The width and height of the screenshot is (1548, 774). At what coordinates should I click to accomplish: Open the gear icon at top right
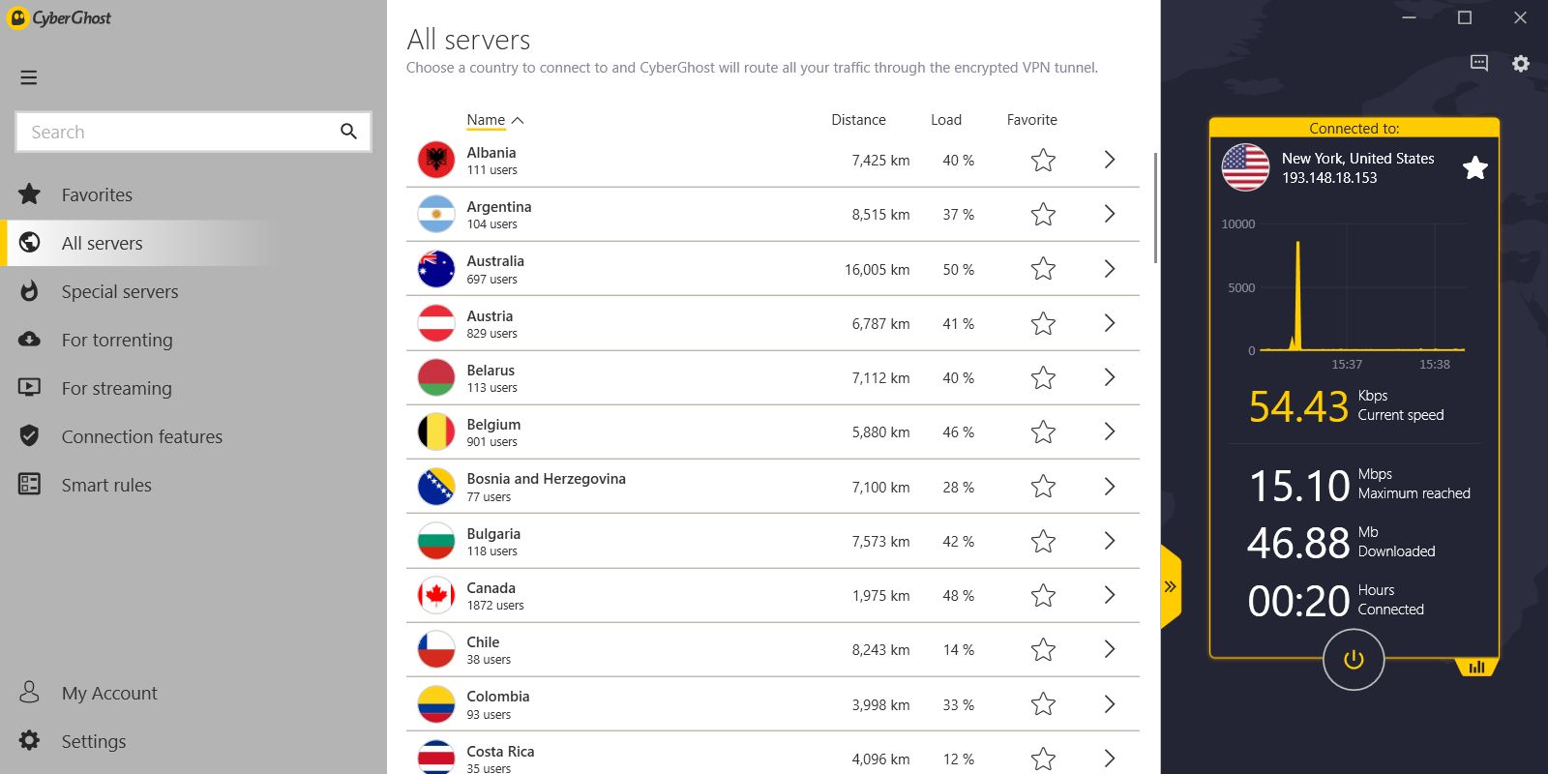pyautogui.click(x=1521, y=63)
